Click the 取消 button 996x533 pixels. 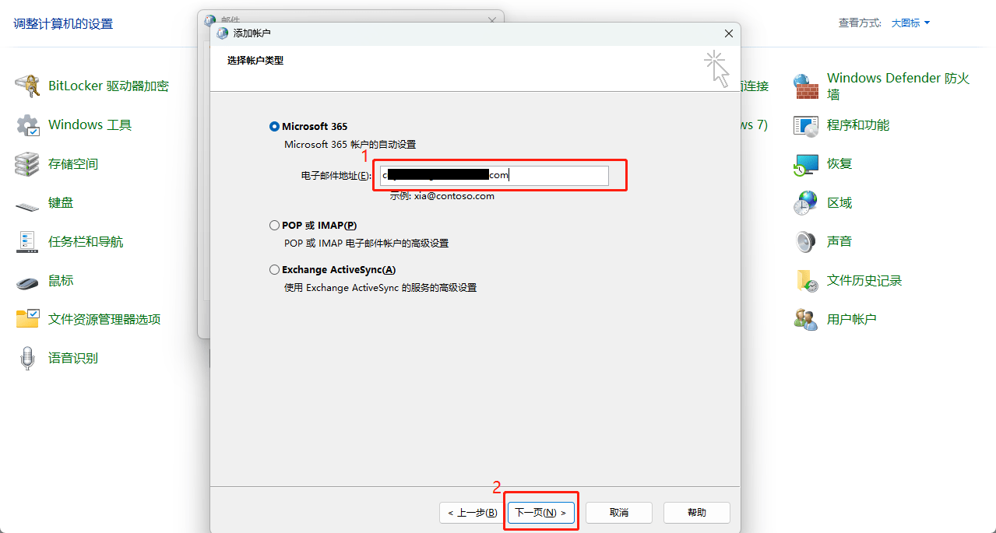pyautogui.click(x=619, y=513)
